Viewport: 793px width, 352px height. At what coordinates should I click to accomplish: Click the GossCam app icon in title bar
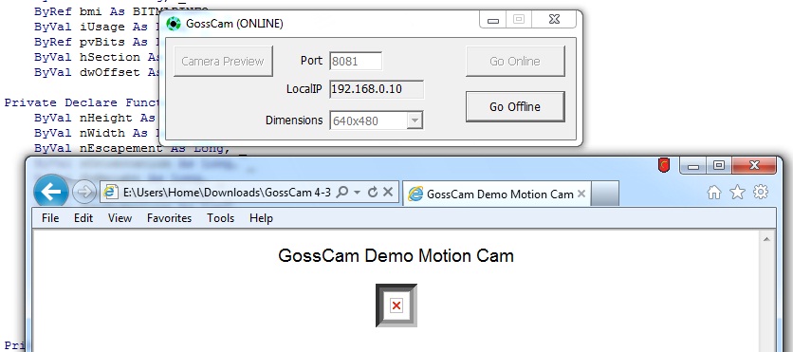coord(174,24)
